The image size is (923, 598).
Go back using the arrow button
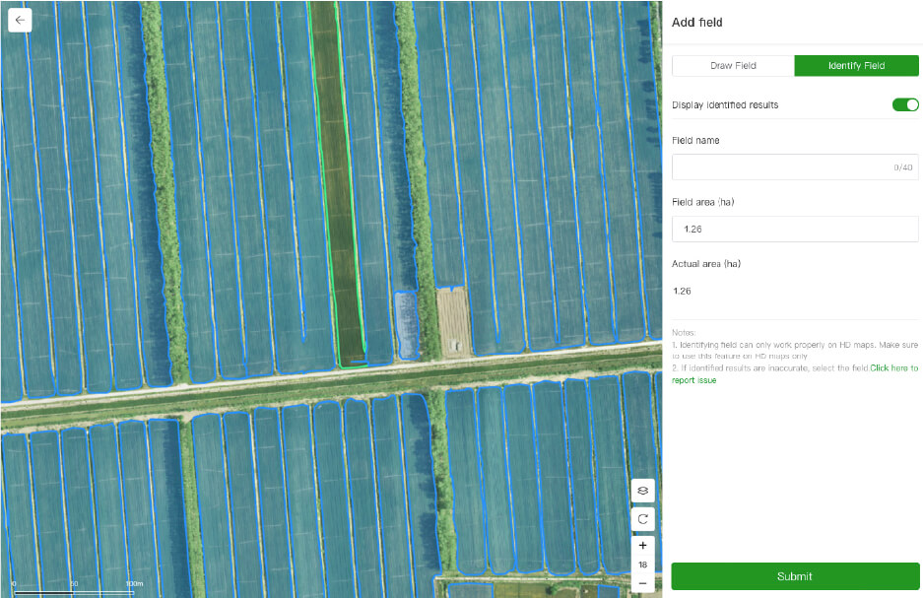(x=20, y=20)
